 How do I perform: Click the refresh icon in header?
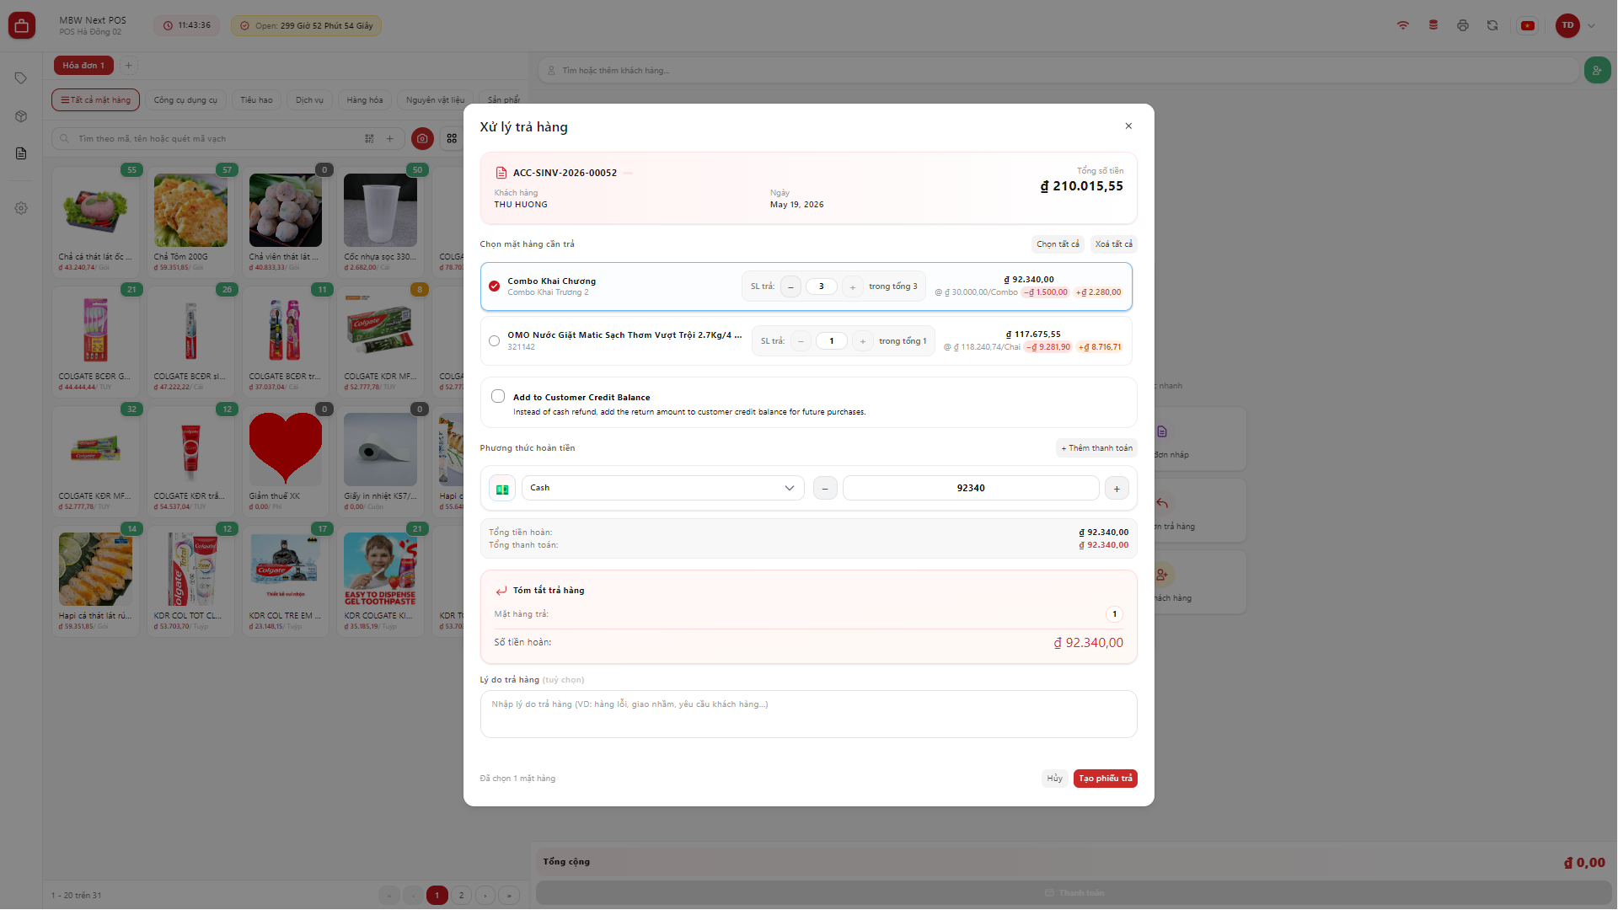pos(1492,25)
